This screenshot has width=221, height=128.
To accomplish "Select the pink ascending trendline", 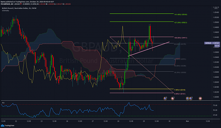I will coord(149,49).
